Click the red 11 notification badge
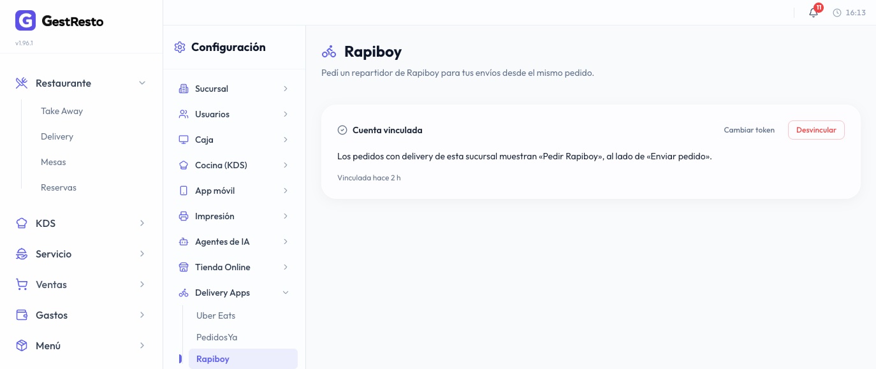Viewport: 876px width, 369px height. coord(819,8)
